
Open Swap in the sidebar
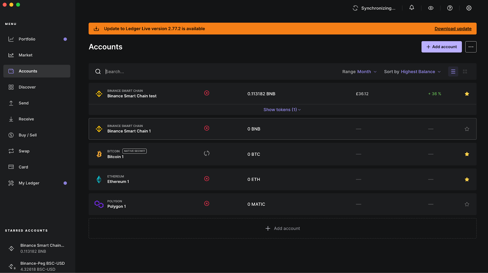click(x=37, y=151)
